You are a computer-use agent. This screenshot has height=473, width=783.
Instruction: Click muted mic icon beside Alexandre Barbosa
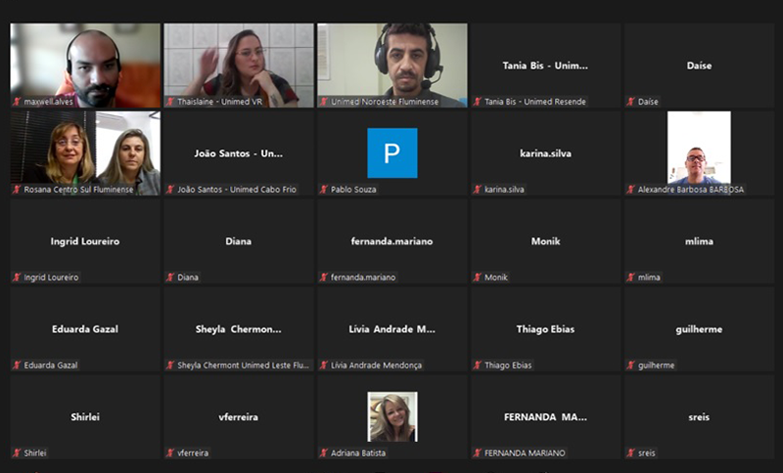click(631, 190)
